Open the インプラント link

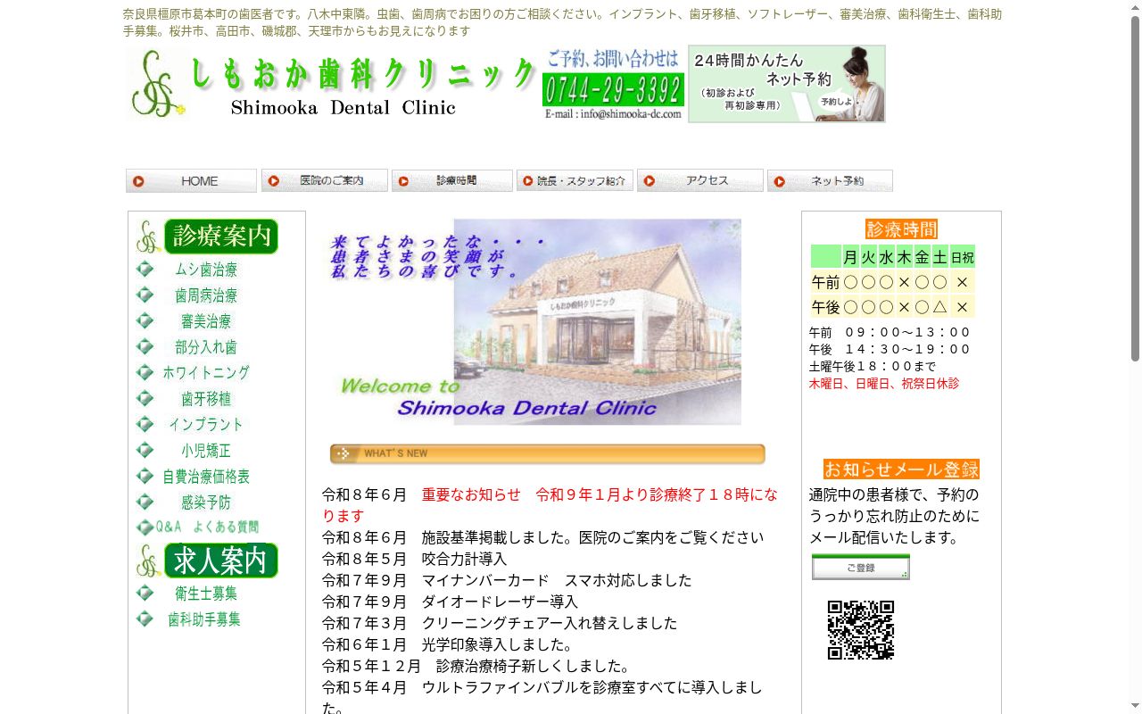pyautogui.click(x=206, y=425)
